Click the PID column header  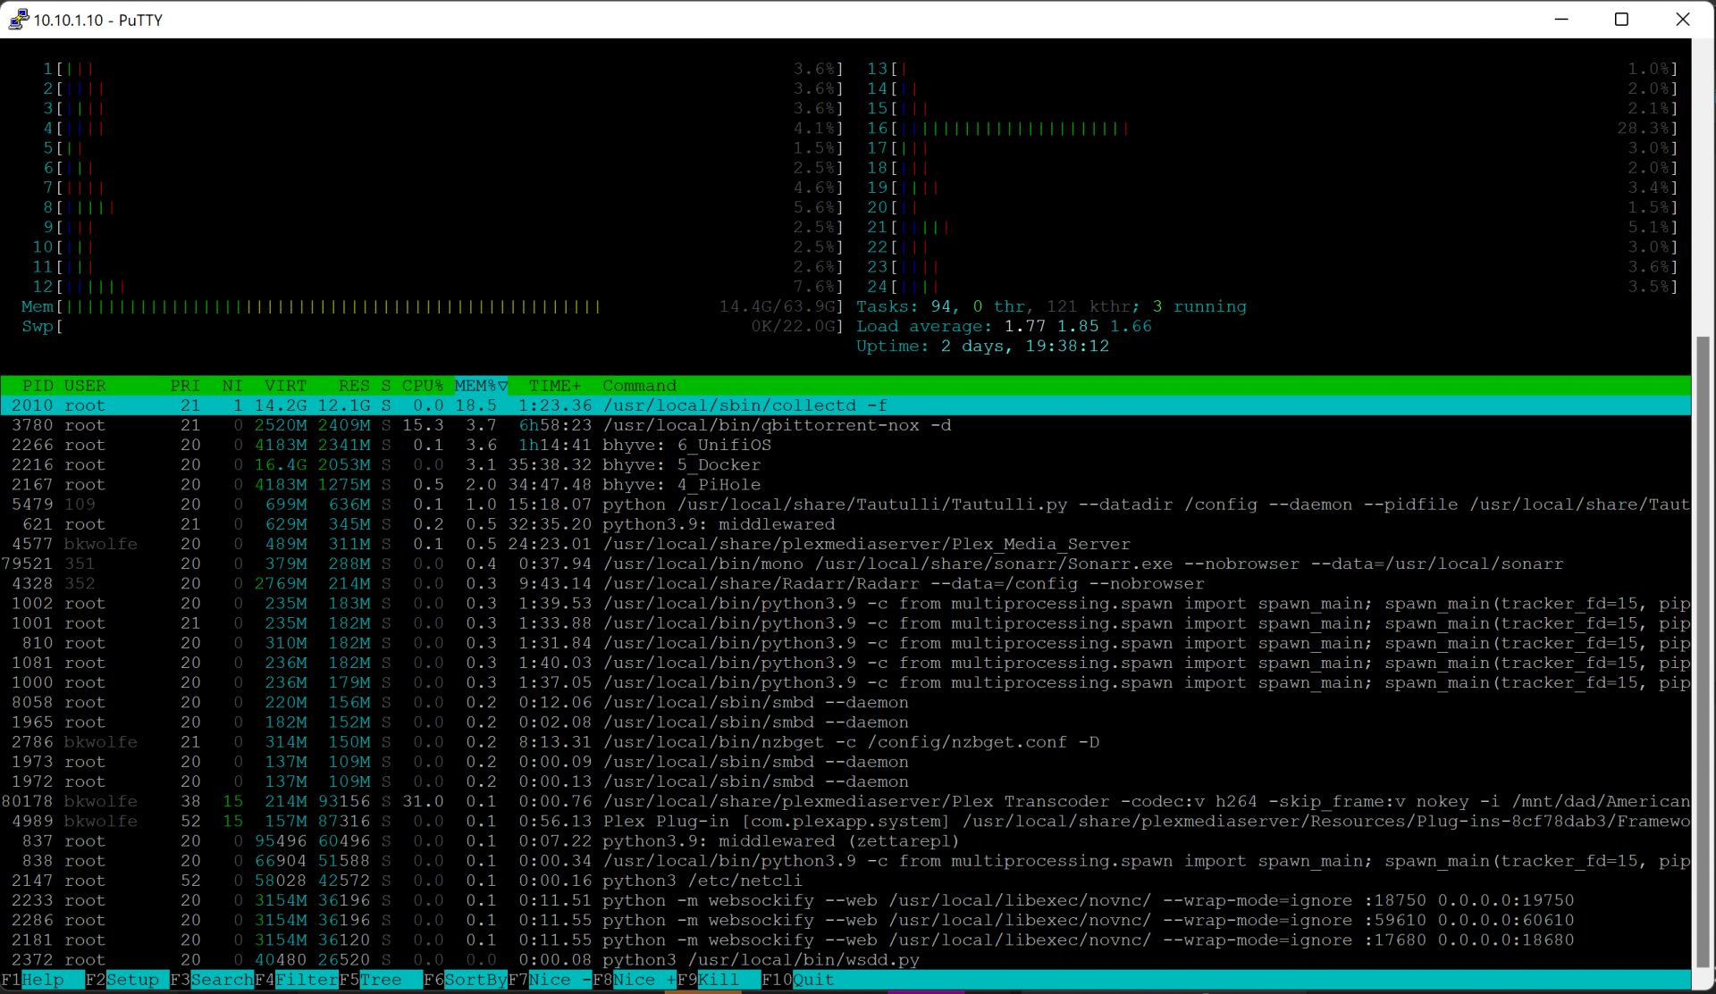(38, 386)
